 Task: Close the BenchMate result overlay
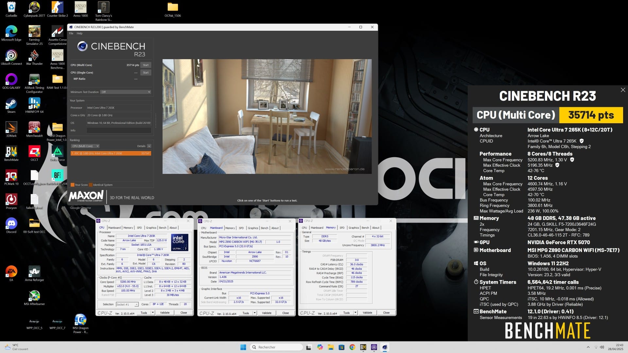[623, 90]
